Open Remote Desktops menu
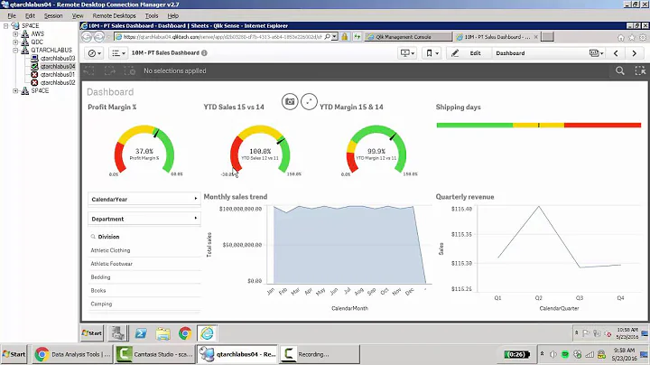 coord(114,15)
